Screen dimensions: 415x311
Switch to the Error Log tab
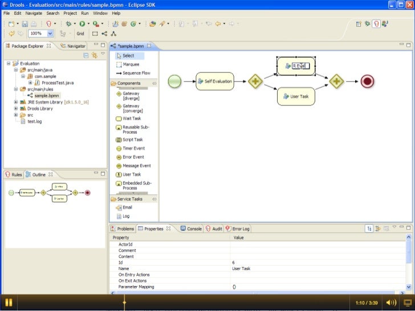coord(237,229)
